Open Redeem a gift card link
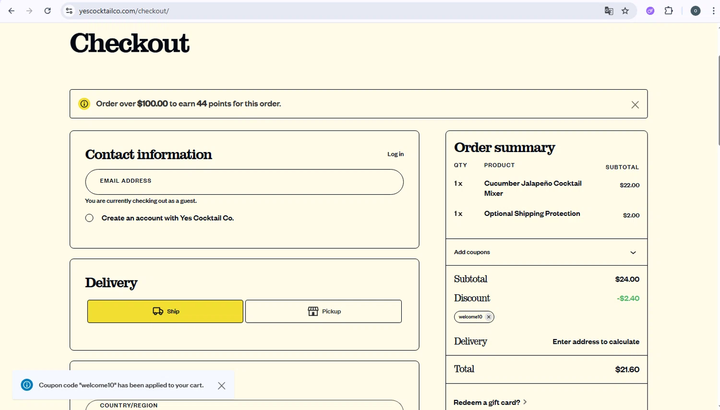Image resolution: width=720 pixels, height=410 pixels. point(487,402)
